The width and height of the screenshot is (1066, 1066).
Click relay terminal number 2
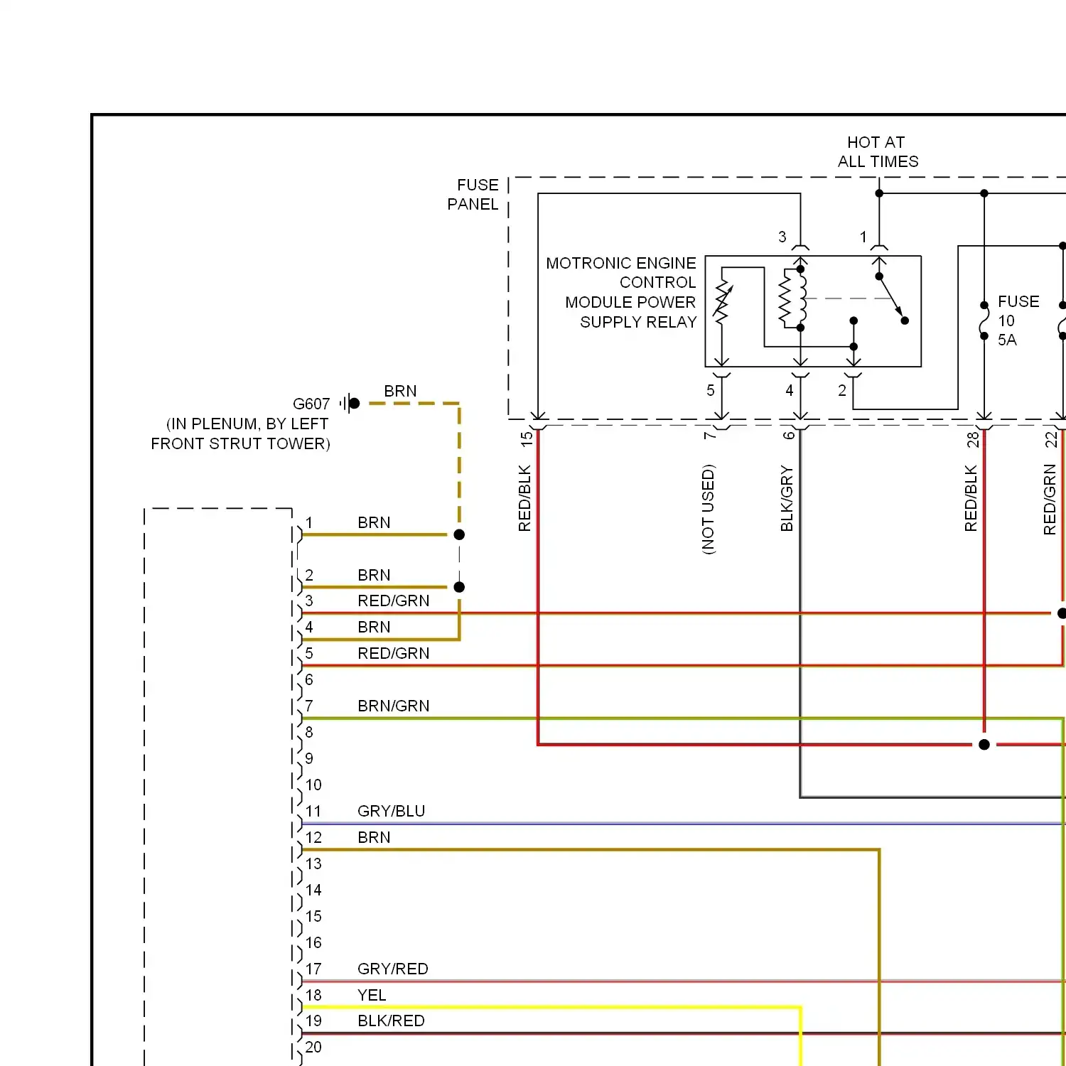tap(842, 390)
